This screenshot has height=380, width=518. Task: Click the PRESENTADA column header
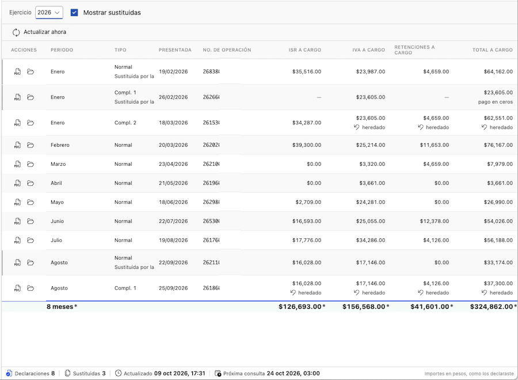[x=175, y=50]
